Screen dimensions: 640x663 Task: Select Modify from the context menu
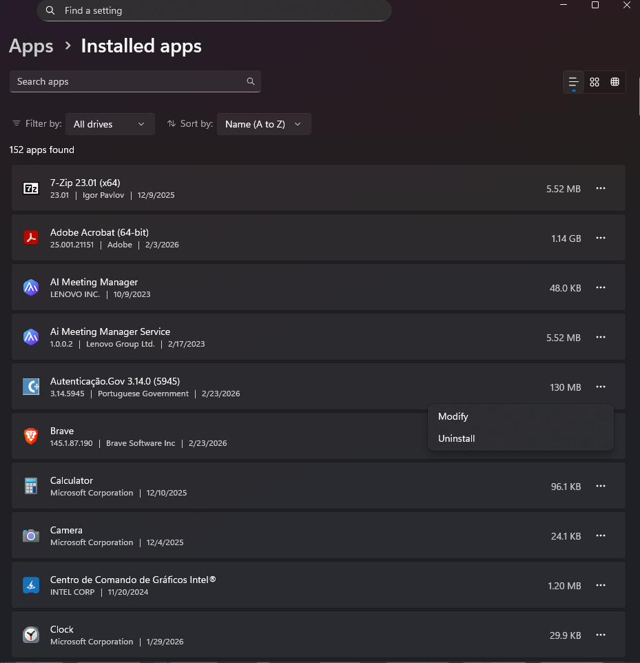click(453, 416)
